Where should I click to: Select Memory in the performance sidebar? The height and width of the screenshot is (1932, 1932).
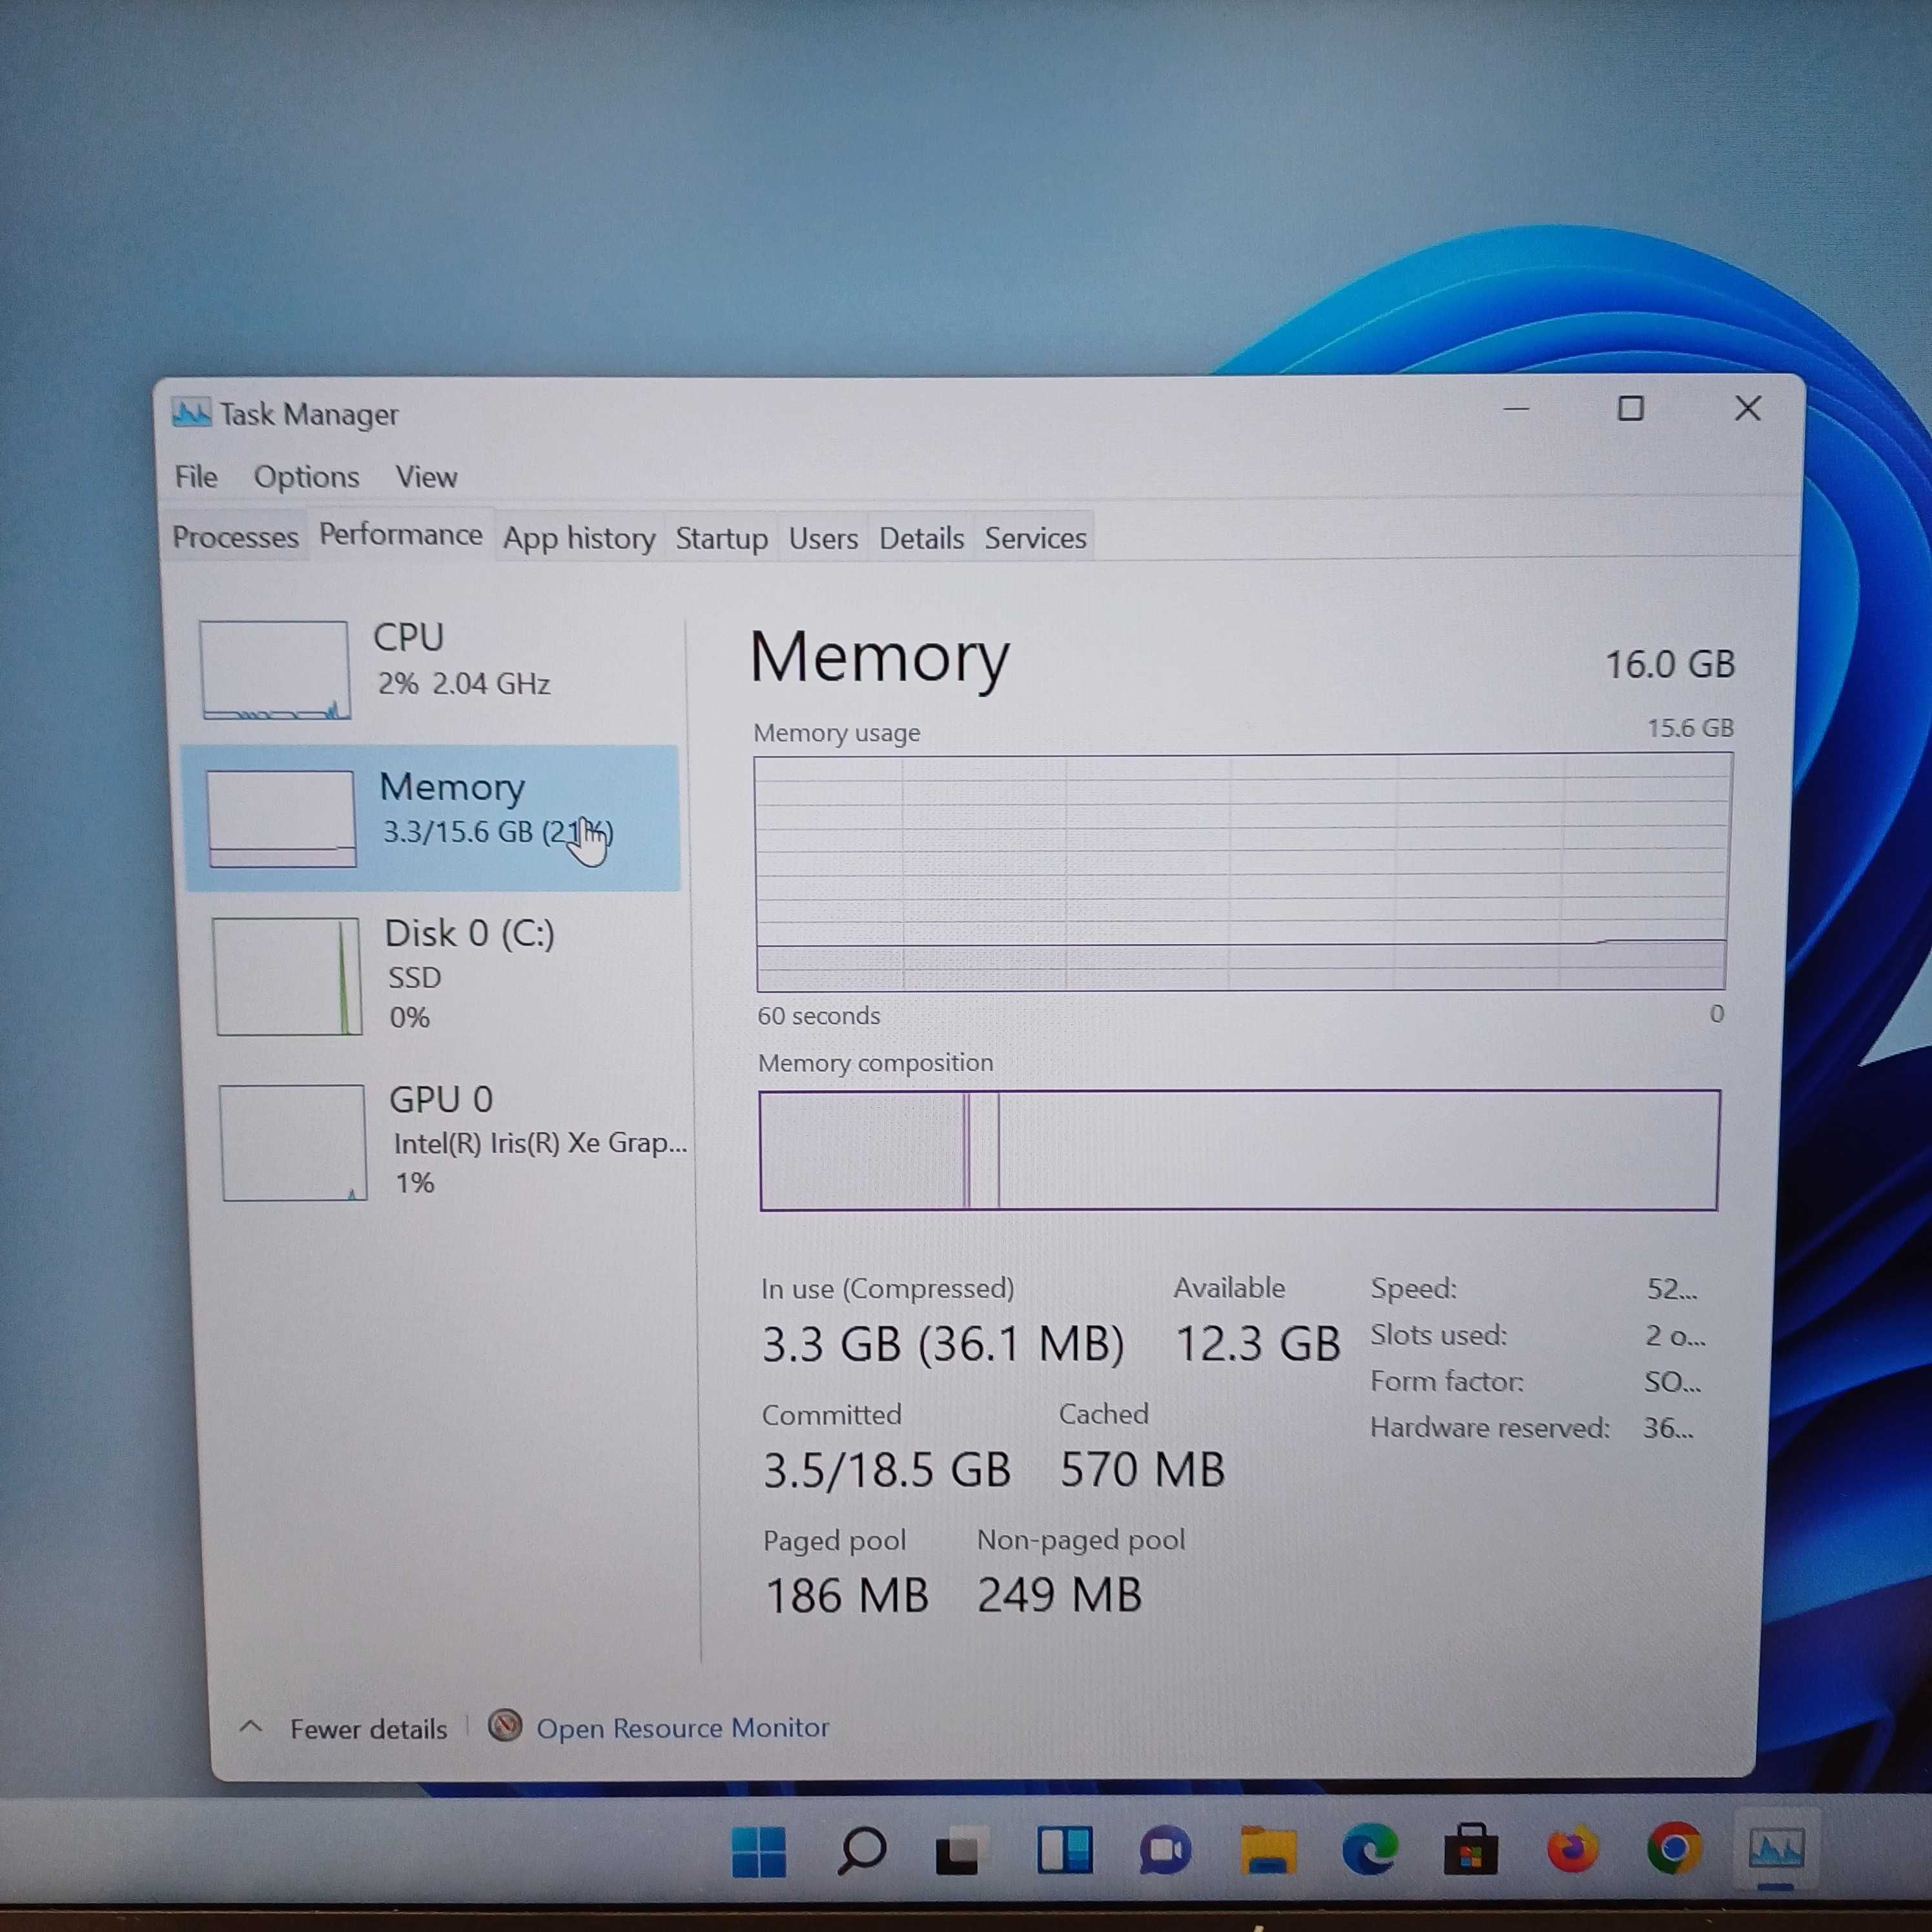click(432, 817)
